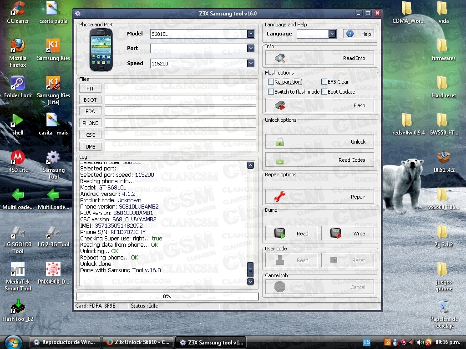Choose a UMS file button
466x349 pixels.
[91, 147]
